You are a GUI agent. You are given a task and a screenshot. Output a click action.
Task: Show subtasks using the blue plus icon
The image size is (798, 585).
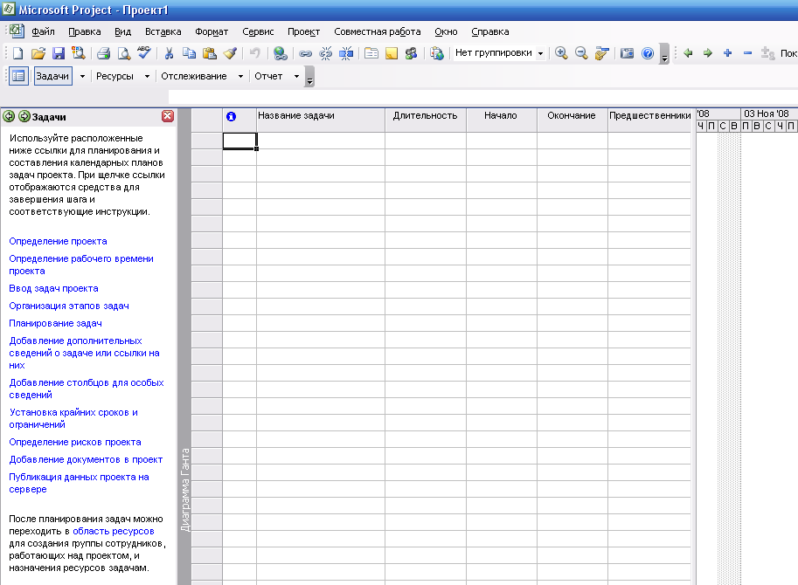[728, 53]
